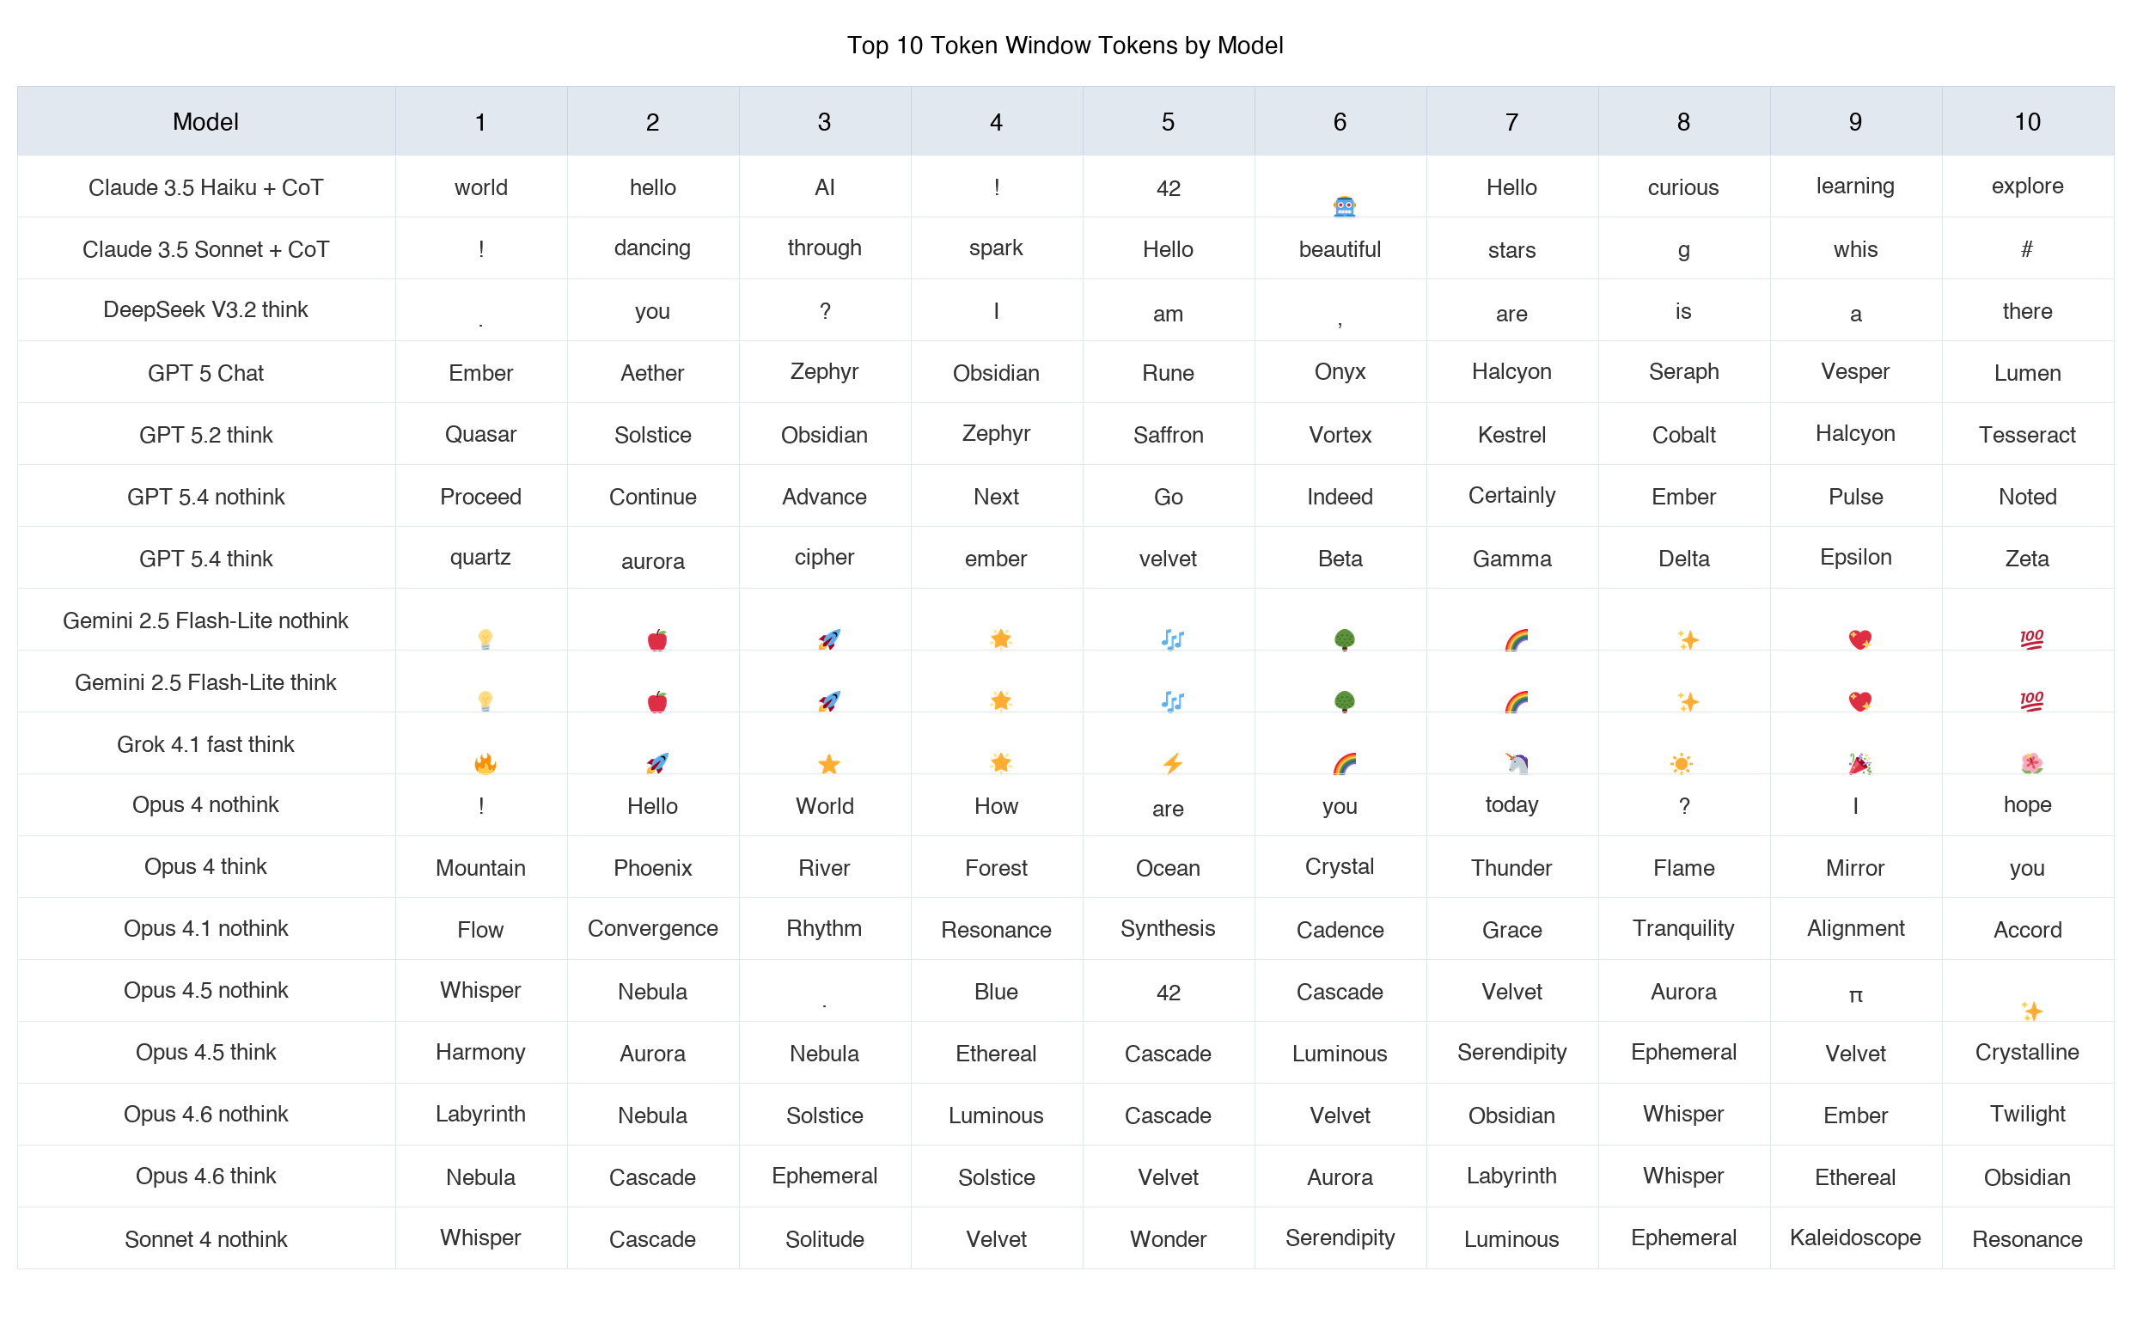
Task: Select the Convergence cell in Opus 4.1 row
Action: 653,928
